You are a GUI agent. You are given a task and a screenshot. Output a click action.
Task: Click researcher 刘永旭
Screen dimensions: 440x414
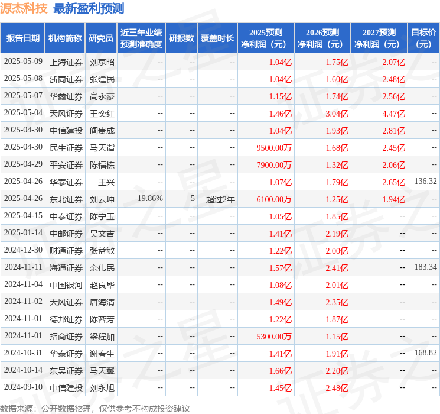102,388
